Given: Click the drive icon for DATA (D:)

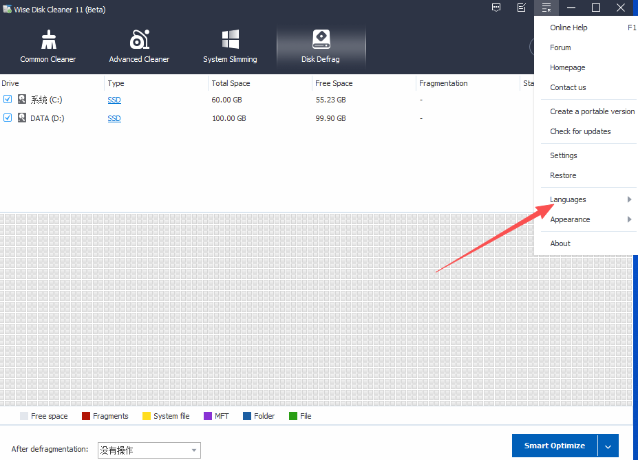Looking at the screenshot, I should click(x=22, y=118).
